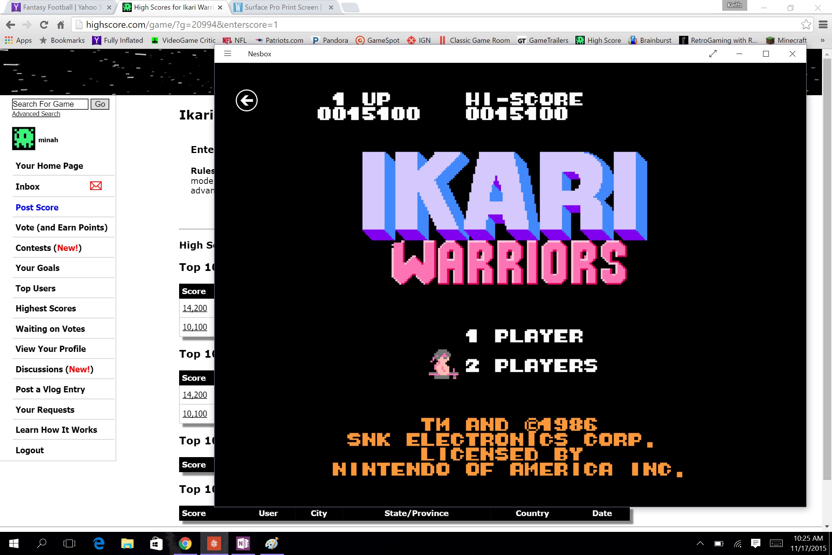Click View Your Profile
The image size is (832, 555).
pos(50,349)
